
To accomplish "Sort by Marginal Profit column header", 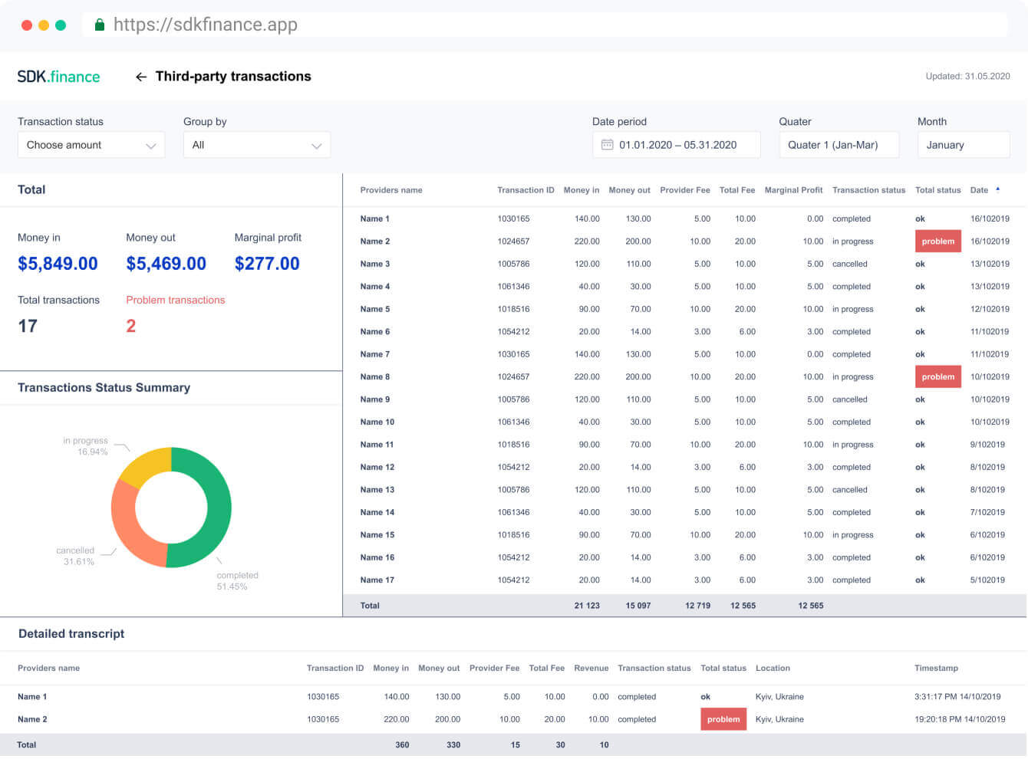I will 794,190.
